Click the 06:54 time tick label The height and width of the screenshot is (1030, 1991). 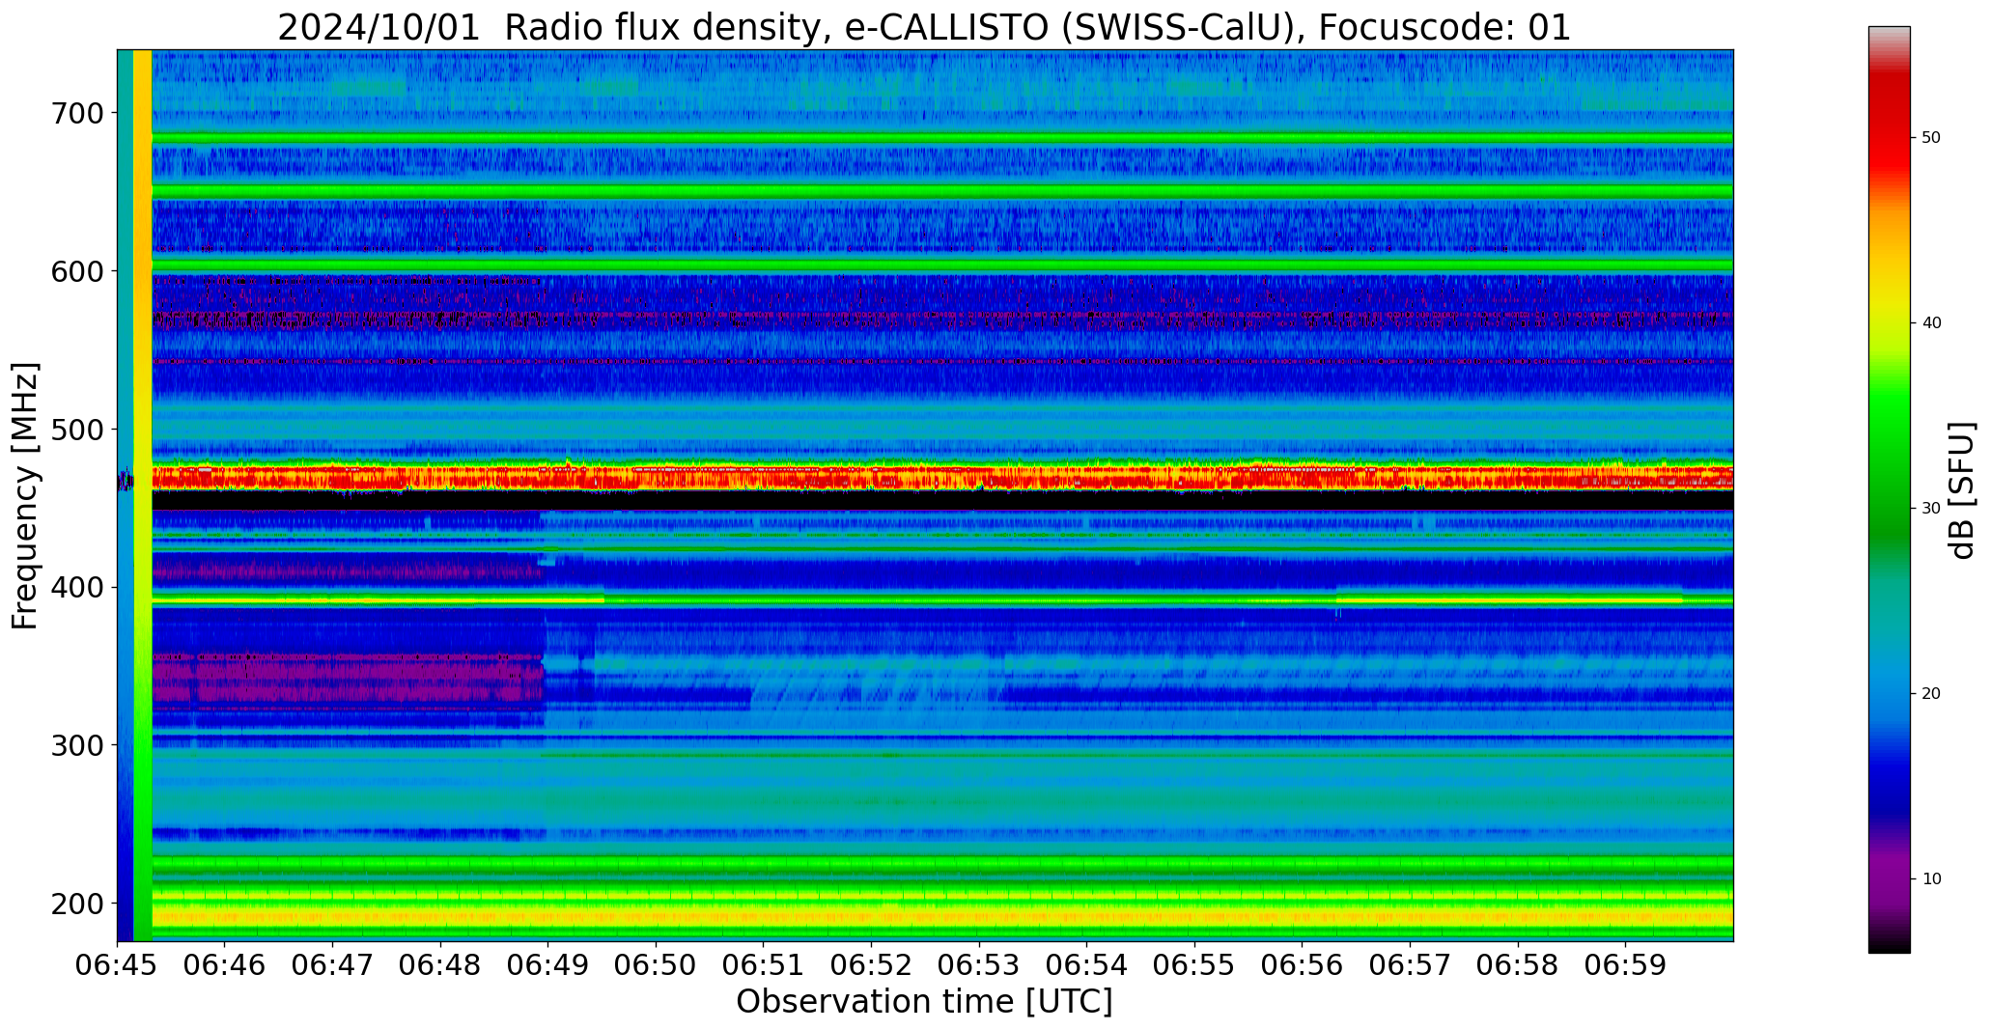point(1087,965)
